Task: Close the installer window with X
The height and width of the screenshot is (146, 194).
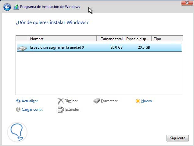Action: coord(187,3)
